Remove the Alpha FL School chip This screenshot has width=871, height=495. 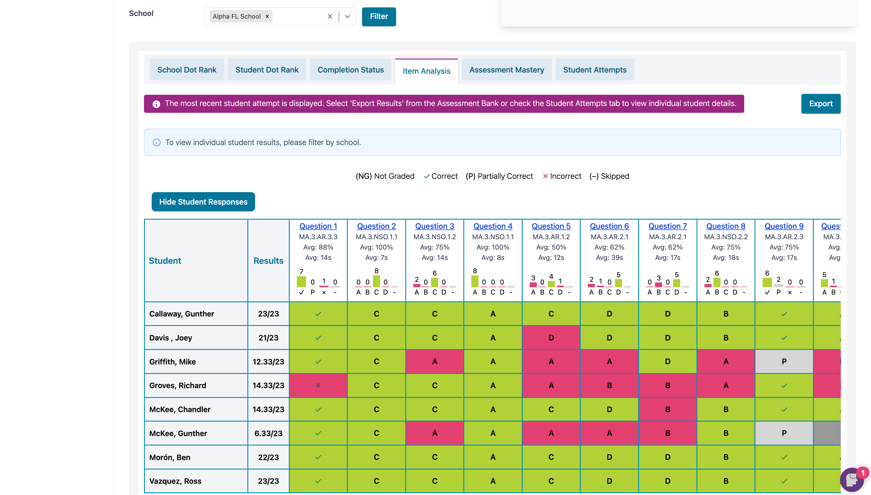pos(267,16)
